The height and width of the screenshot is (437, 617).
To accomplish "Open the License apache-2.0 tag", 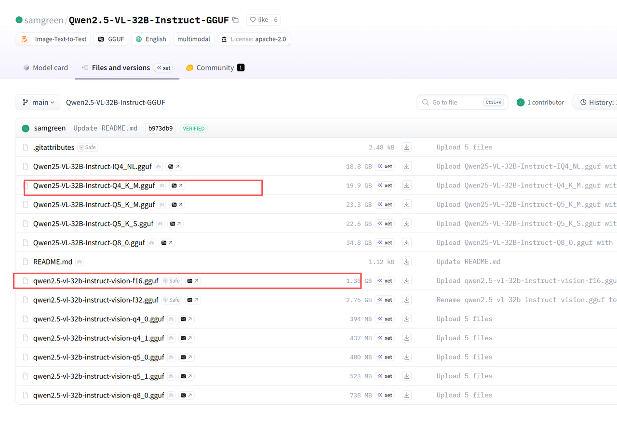I will [254, 39].
